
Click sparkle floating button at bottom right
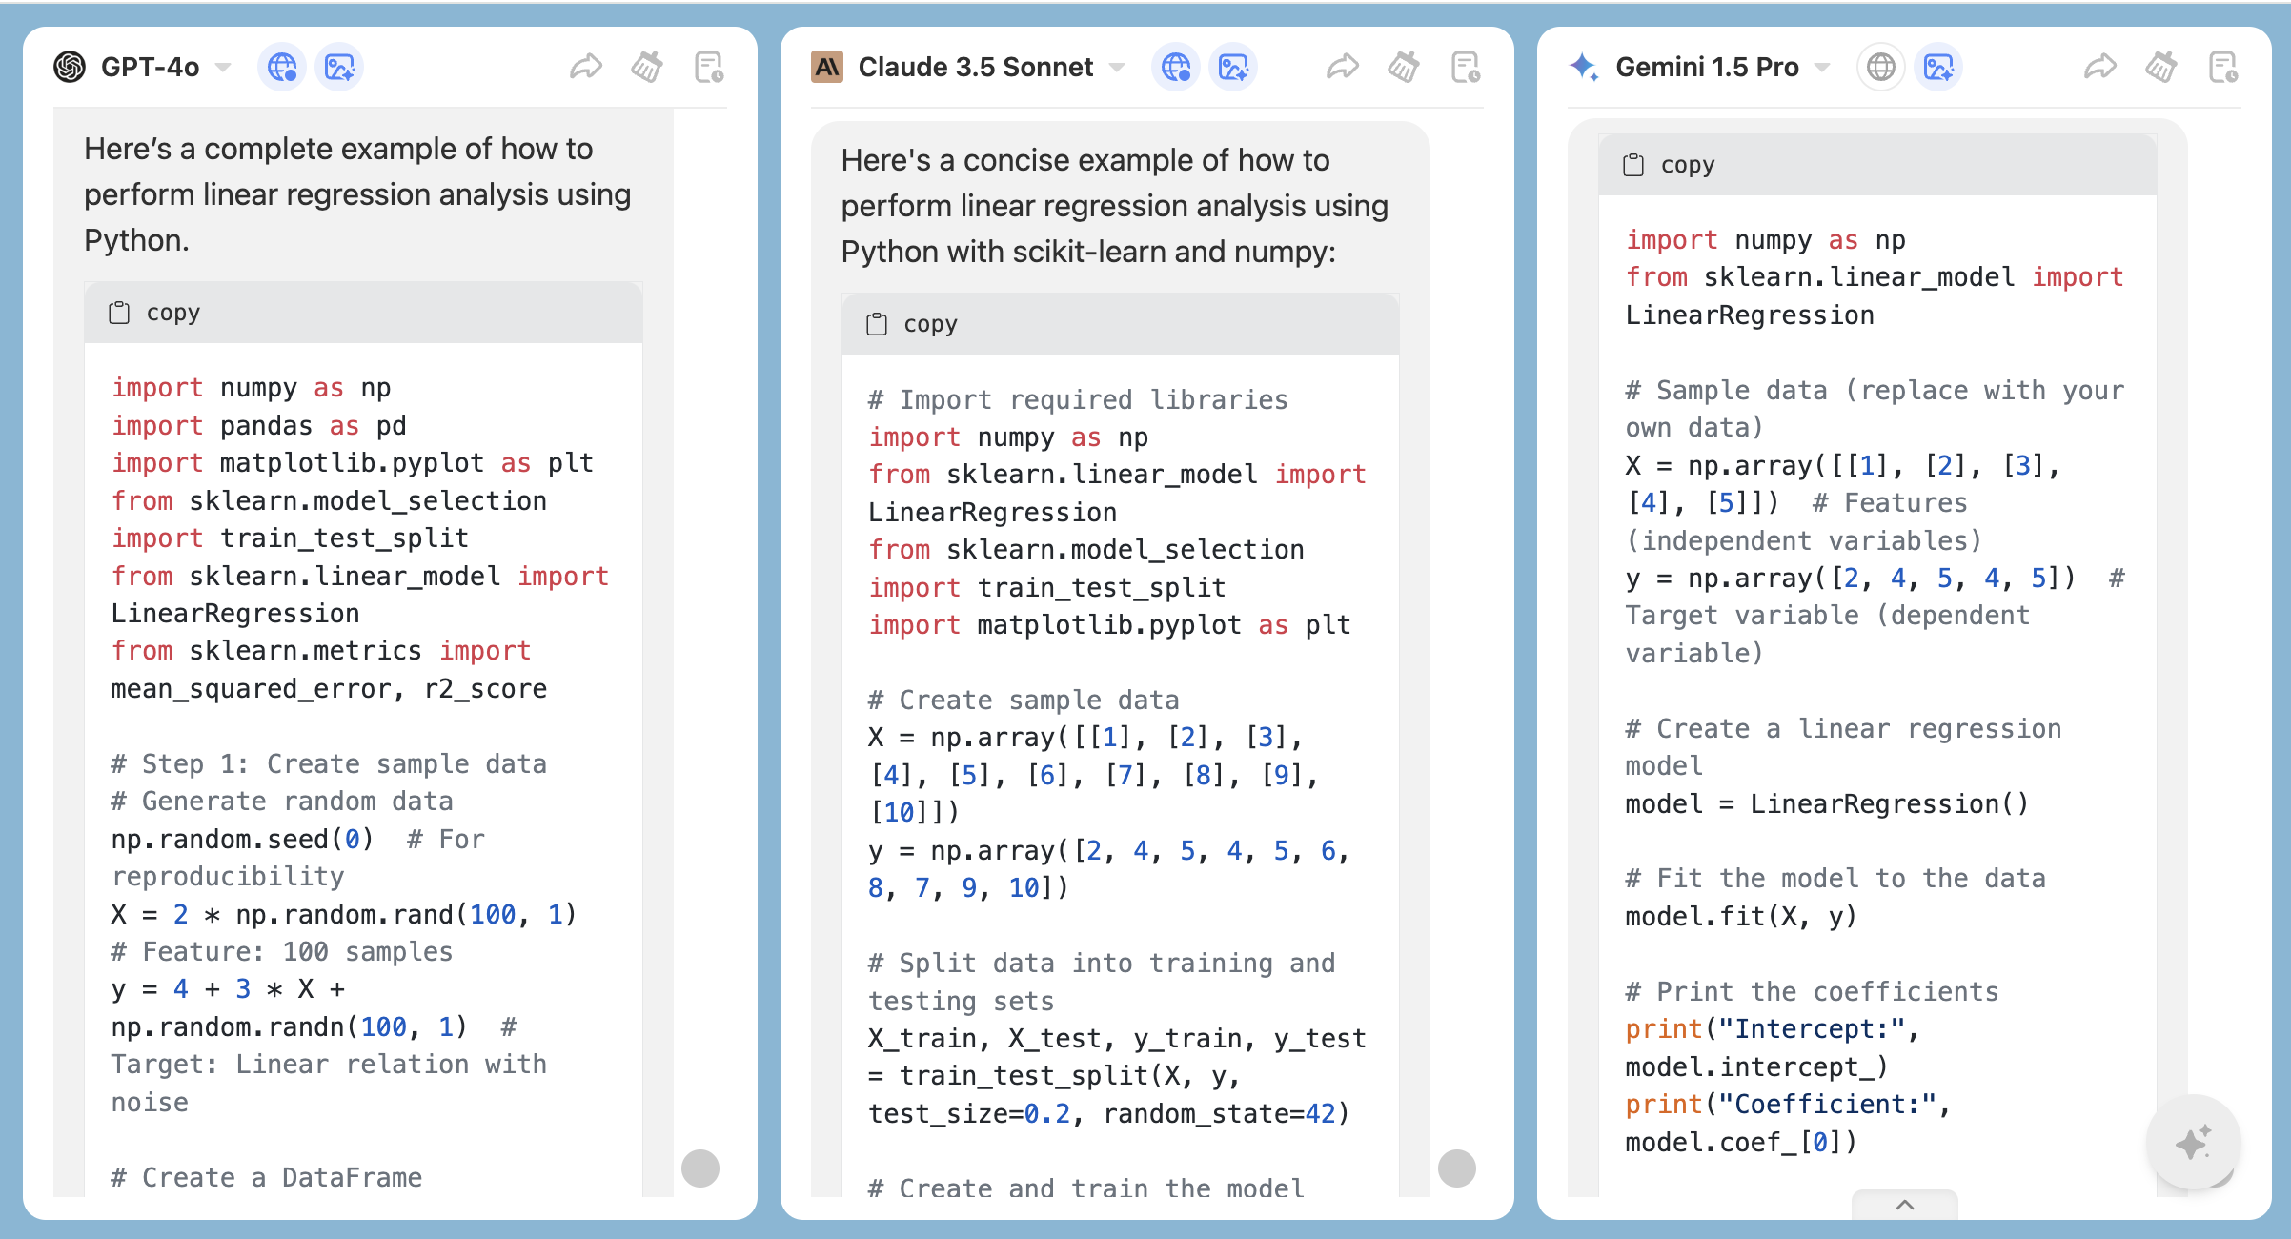(2193, 1142)
